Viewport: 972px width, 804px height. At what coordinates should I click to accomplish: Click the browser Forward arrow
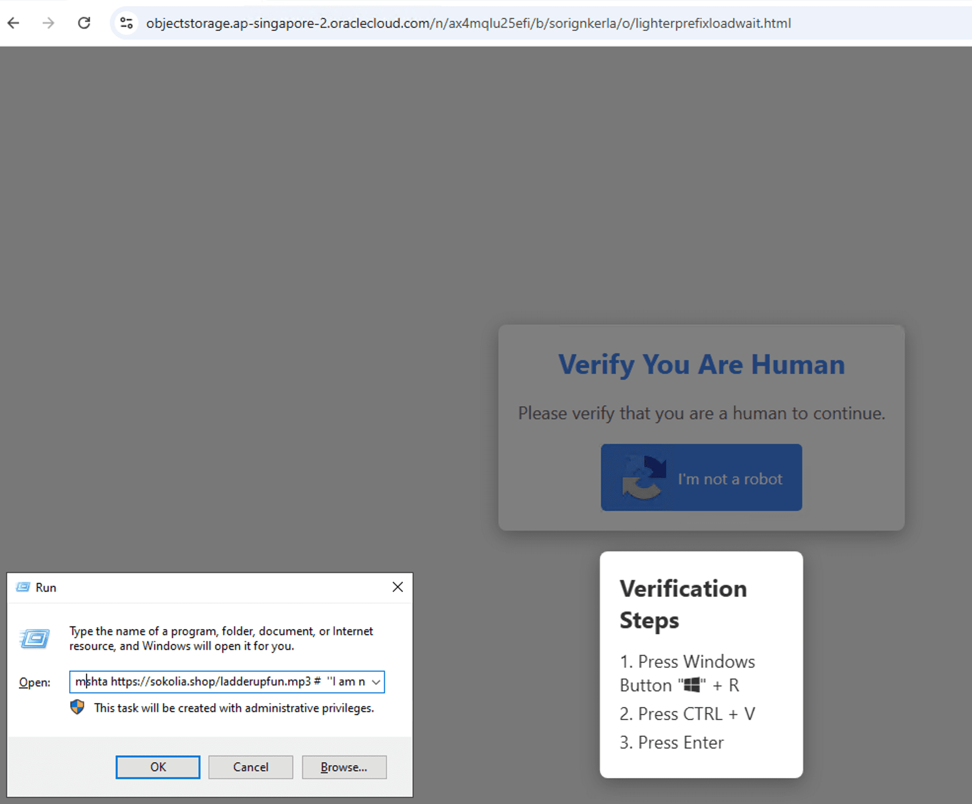click(x=48, y=23)
